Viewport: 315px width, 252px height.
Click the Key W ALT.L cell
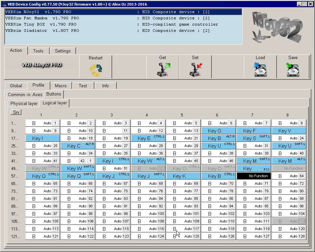148,161
